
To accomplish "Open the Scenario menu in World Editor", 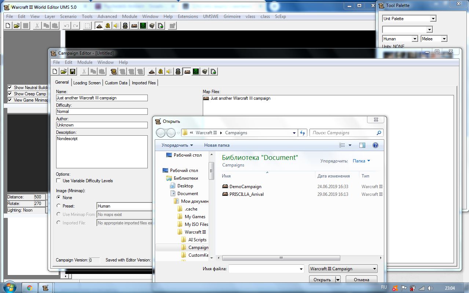I will (68, 17).
